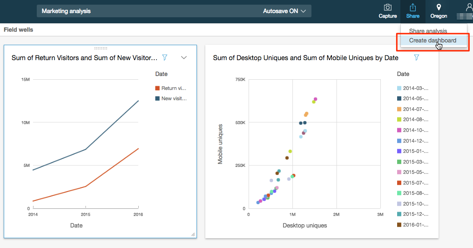Click the Desktop uniques axis label
Screen dimensions: 473x248
pyautogui.click(x=304, y=225)
